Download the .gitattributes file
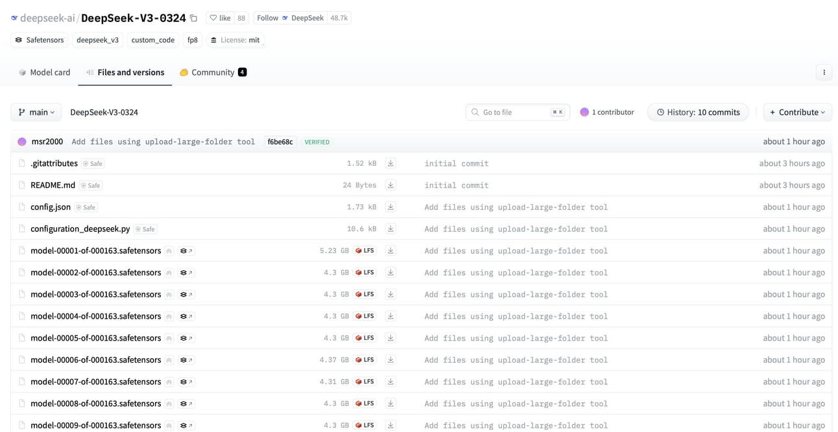The height and width of the screenshot is (432, 838). coord(390,164)
